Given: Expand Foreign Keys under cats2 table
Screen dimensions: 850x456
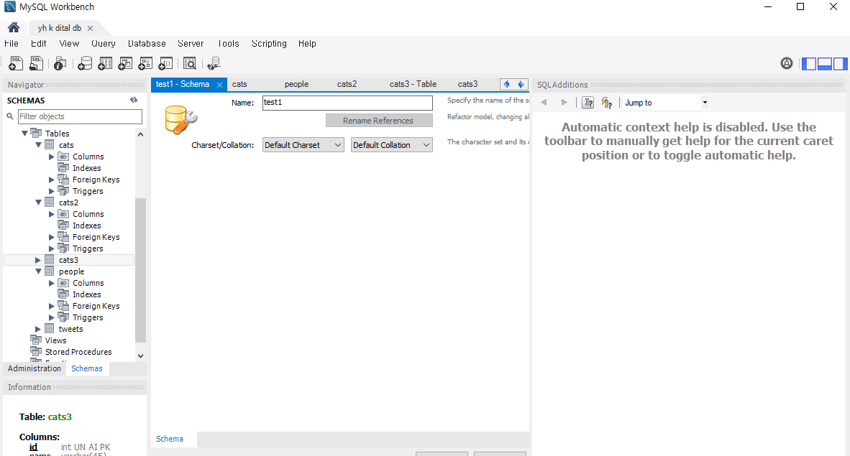Looking at the screenshot, I should tap(52, 237).
